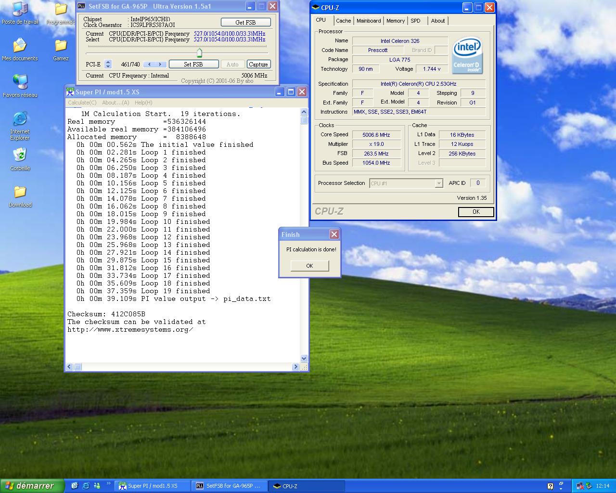Open the Download folder icon
The width and height of the screenshot is (616, 493).
[20, 196]
